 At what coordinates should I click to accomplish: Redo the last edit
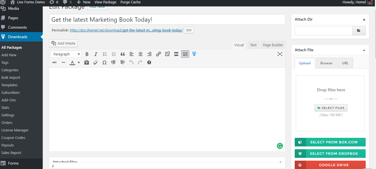click(x=140, y=63)
